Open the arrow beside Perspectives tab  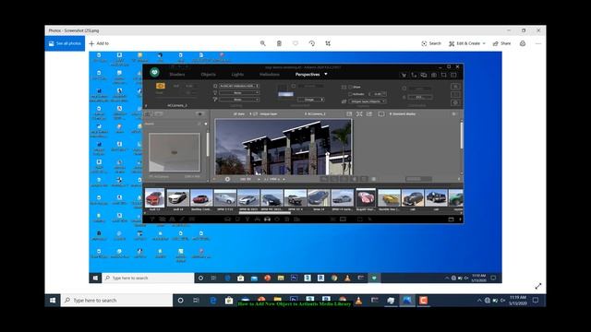coord(326,74)
